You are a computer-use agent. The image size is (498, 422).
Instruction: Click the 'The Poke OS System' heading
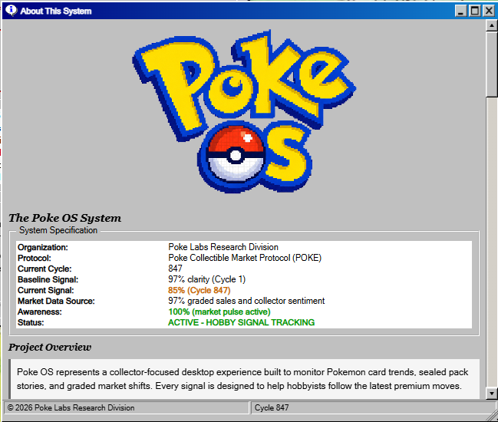(64, 218)
